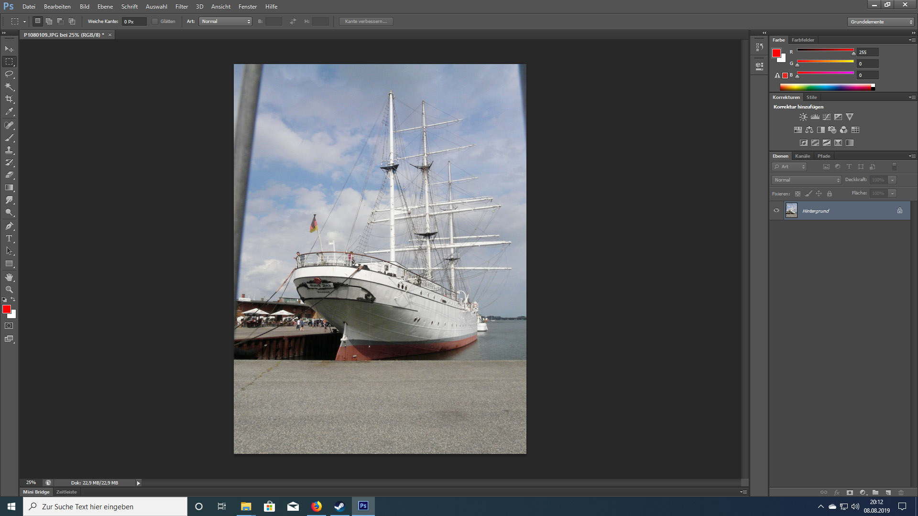Enable the Glätten checkbox
Screen dimensions: 918x516
click(155, 21)
